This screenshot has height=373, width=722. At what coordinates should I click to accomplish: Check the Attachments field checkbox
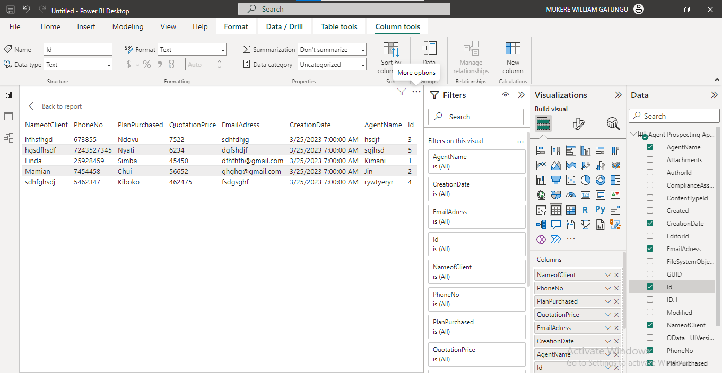[x=650, y=160]
